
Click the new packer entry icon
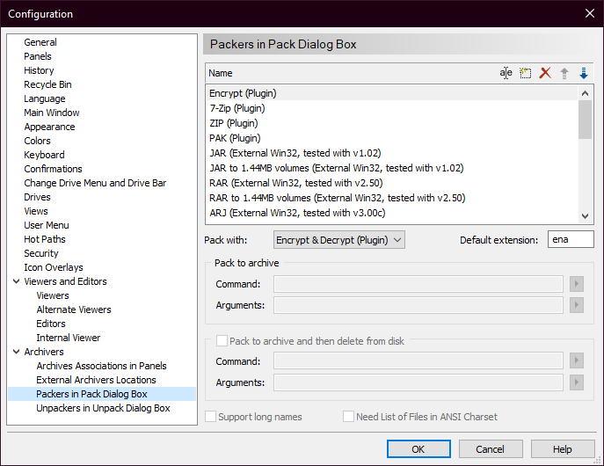coord(525,73)
